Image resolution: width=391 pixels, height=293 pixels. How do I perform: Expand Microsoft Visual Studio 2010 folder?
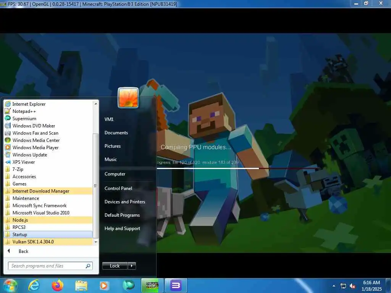(x=48, y=213)
